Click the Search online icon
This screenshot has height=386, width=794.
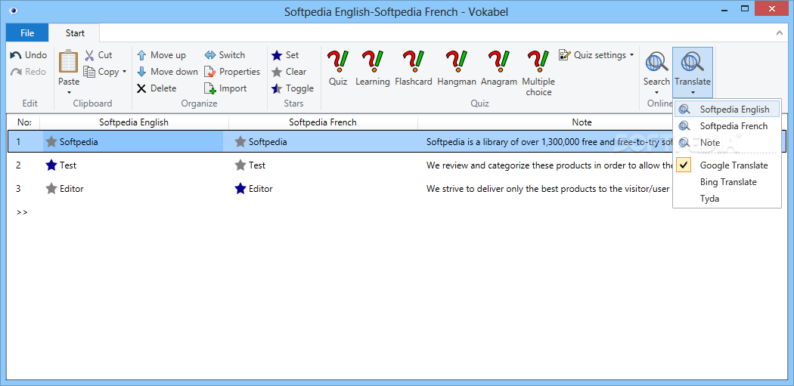click(x=656, y=63)
